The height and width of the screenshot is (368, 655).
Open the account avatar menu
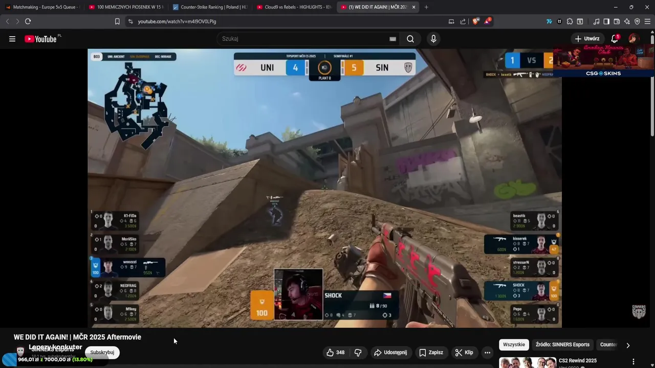coord(634,39)
